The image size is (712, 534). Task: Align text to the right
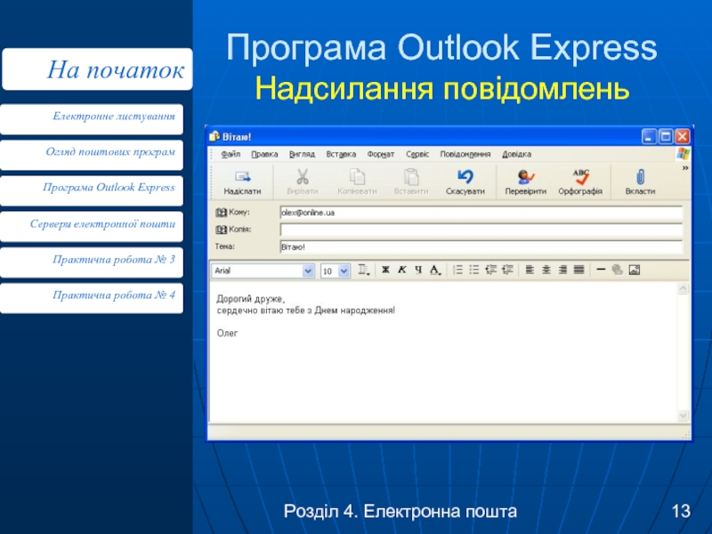coord(562,271)
